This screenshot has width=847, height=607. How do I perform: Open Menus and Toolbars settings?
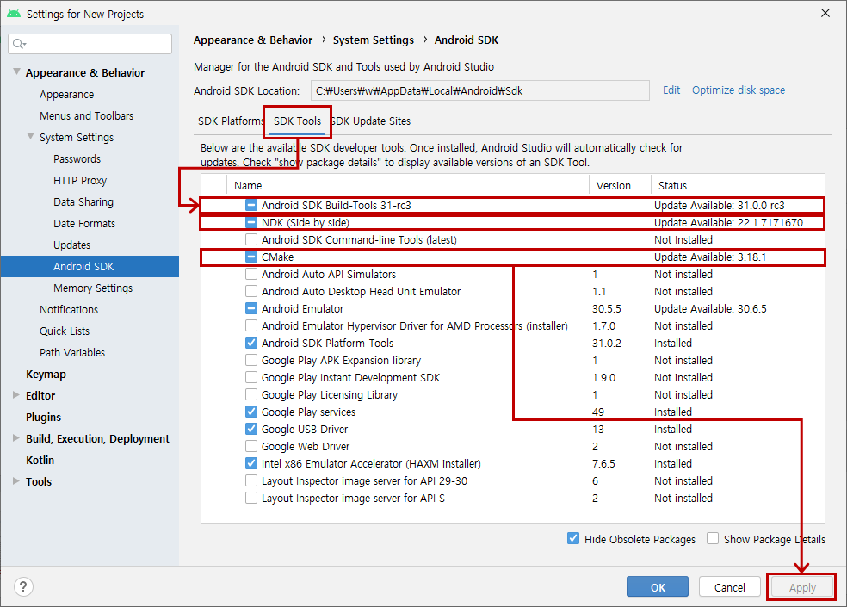pos(86,115)
